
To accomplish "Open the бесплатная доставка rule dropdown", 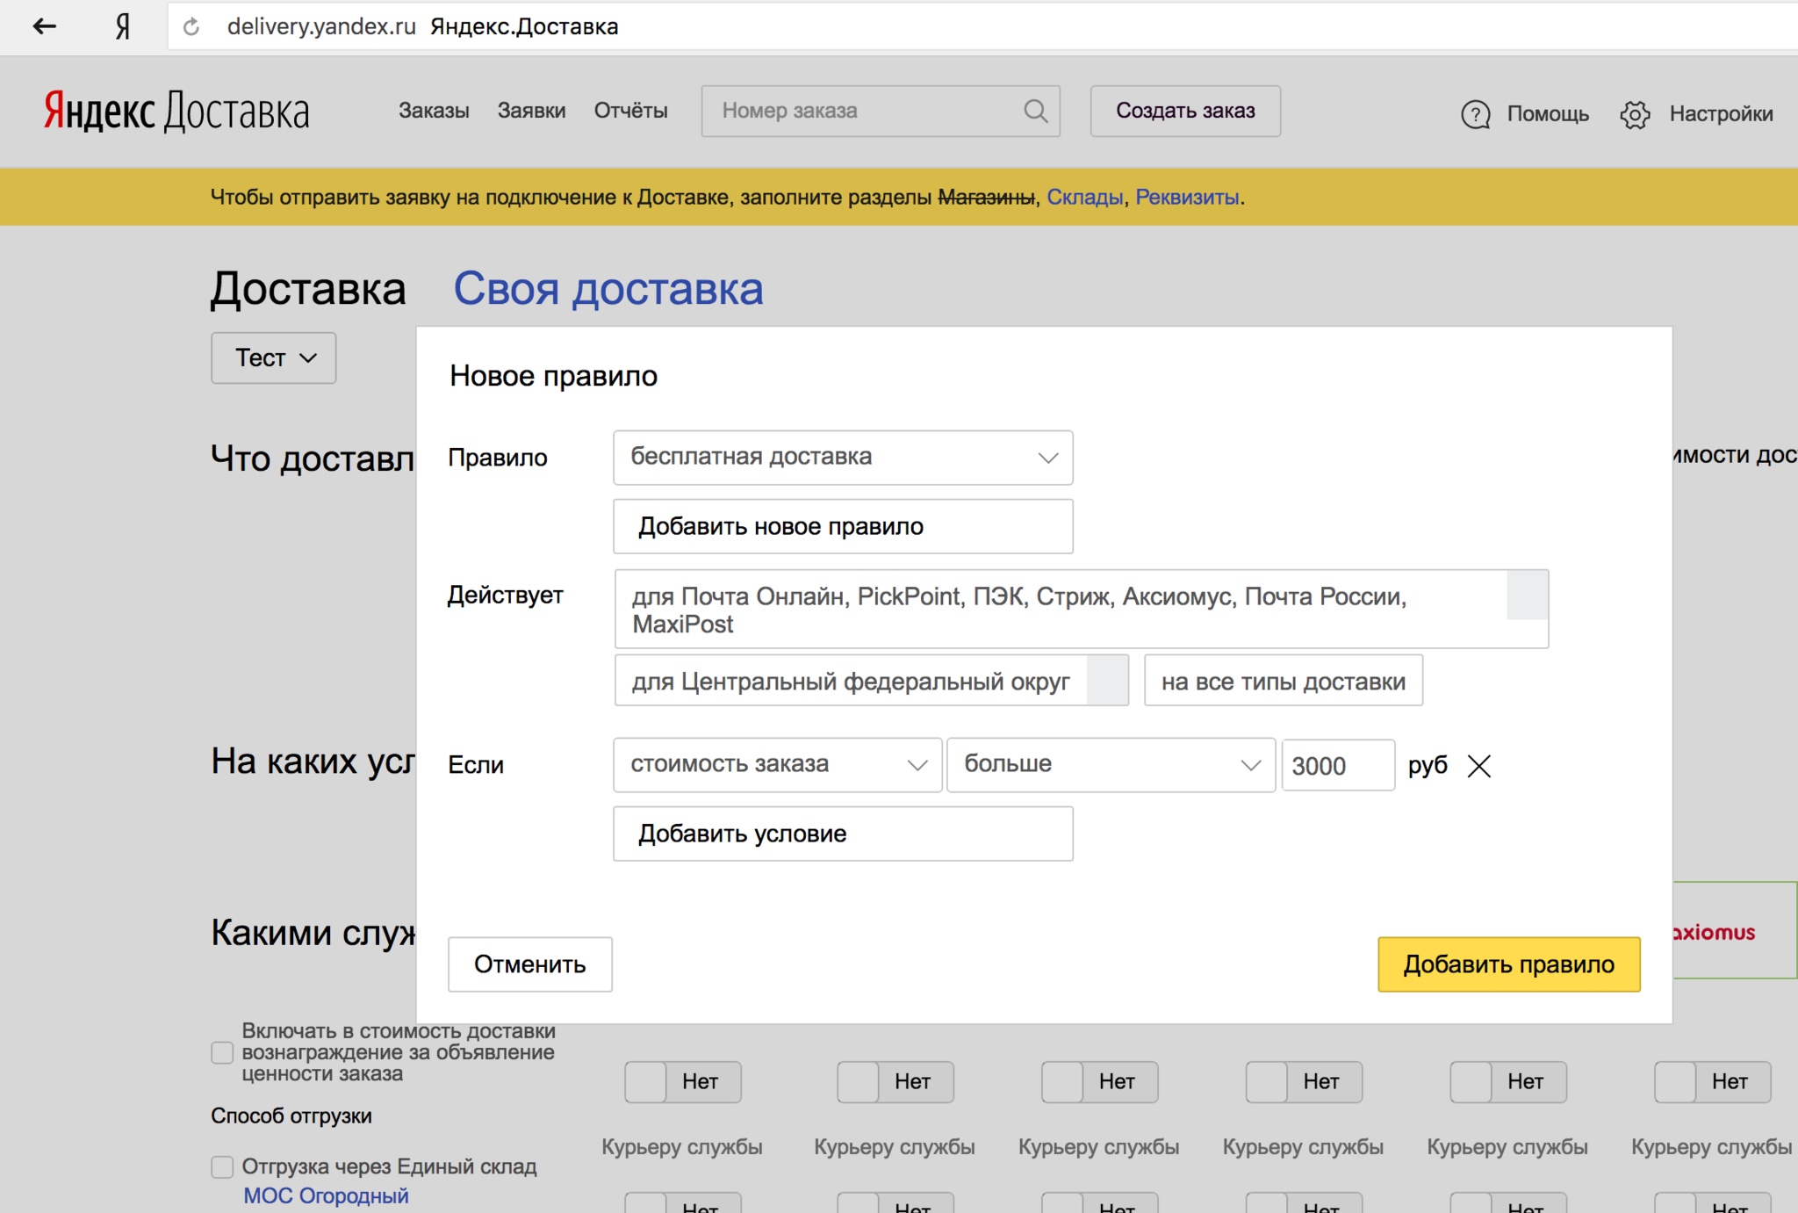I will (843, 457).
